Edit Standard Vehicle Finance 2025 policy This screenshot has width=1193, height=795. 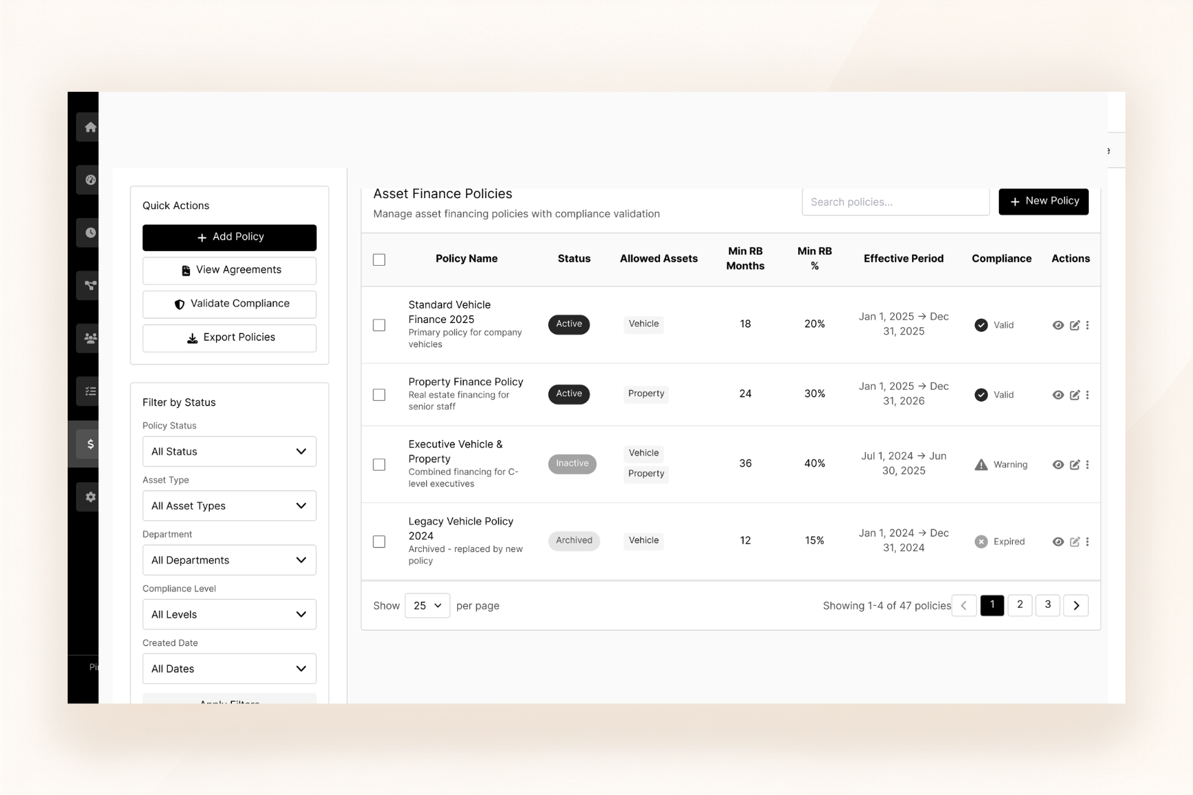coord(1075,325)
